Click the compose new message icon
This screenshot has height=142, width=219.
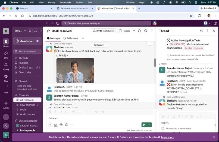tap(41, 31)
